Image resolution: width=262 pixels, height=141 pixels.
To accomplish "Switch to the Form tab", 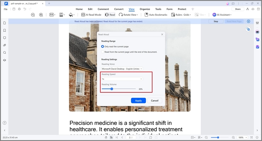I will click(x=170, y=9).
